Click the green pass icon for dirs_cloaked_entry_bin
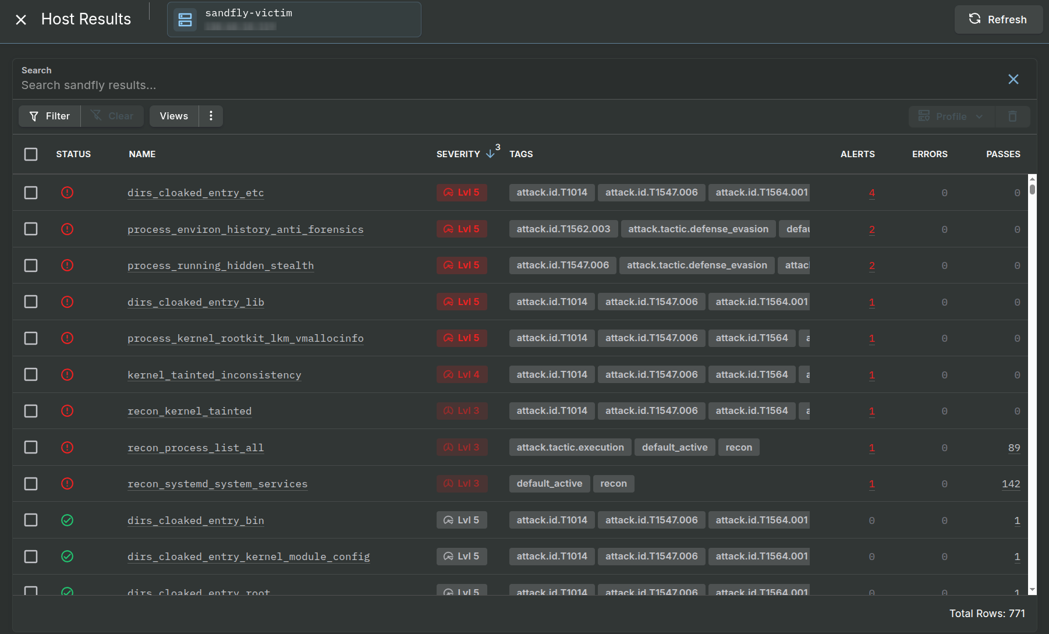 tap(68, 520)
